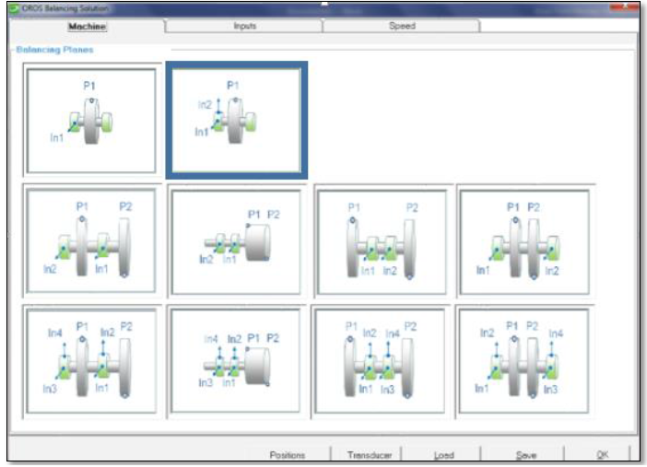Image resolution: width=647 pixels, height=467 pixels.
Task: Pick the overhung rotor four-input configuration
Action: point(236,357)
